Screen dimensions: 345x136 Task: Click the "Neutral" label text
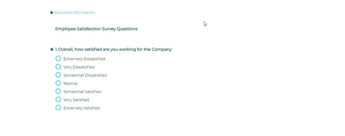point(70,83)
